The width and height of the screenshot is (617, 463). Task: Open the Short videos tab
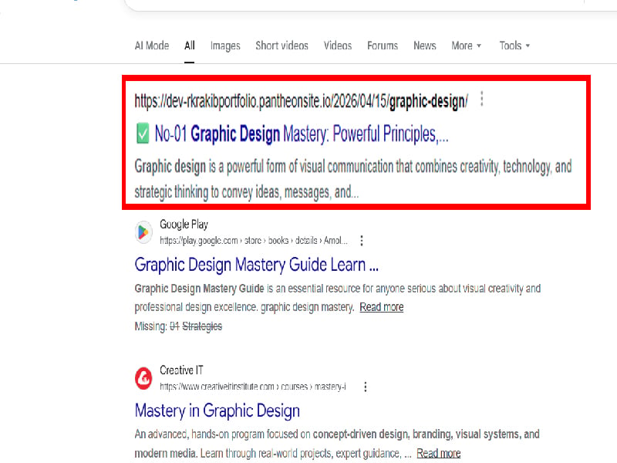click(x=282, y=46)
